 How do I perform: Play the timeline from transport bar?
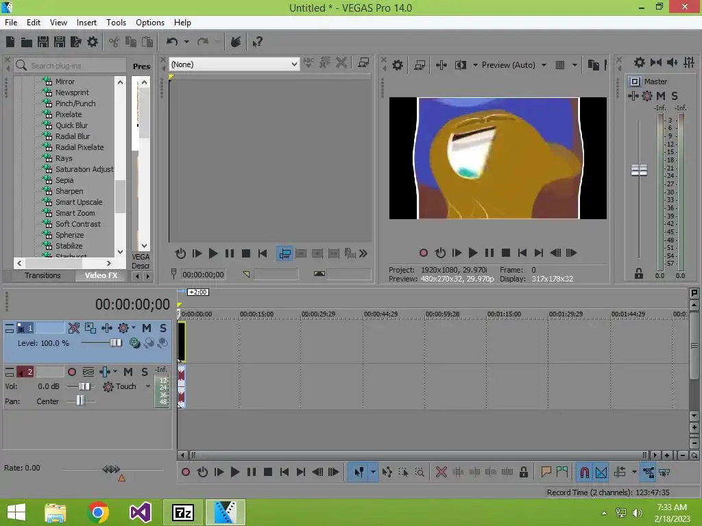pyautogui.click(x=234, y=473)
